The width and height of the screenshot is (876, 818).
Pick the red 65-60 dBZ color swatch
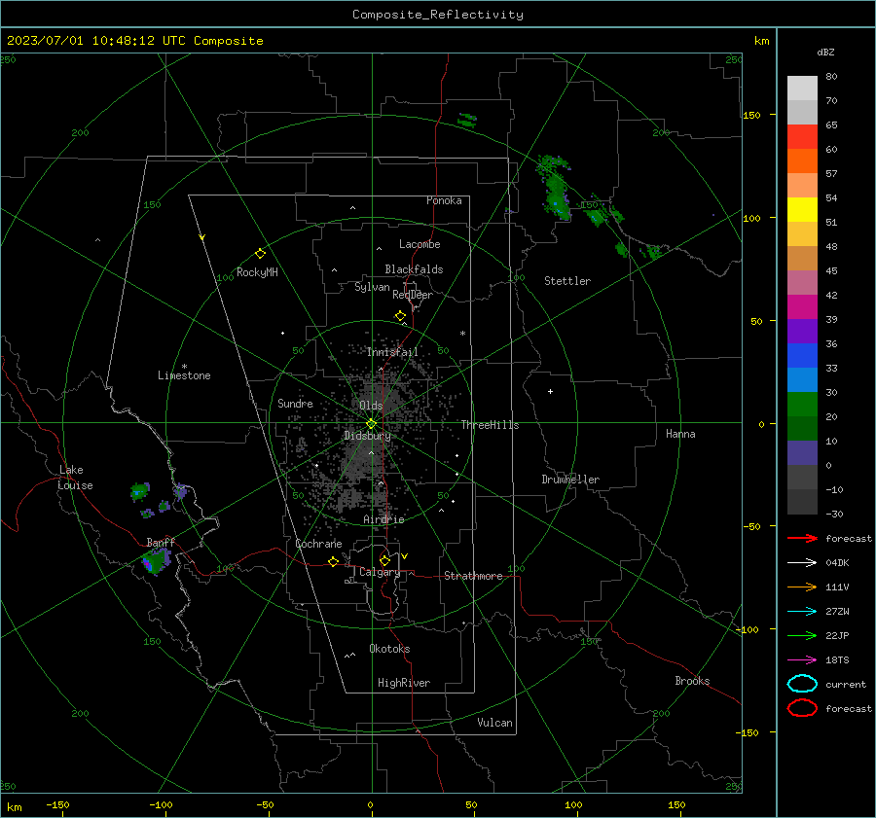tap(802, 137)
